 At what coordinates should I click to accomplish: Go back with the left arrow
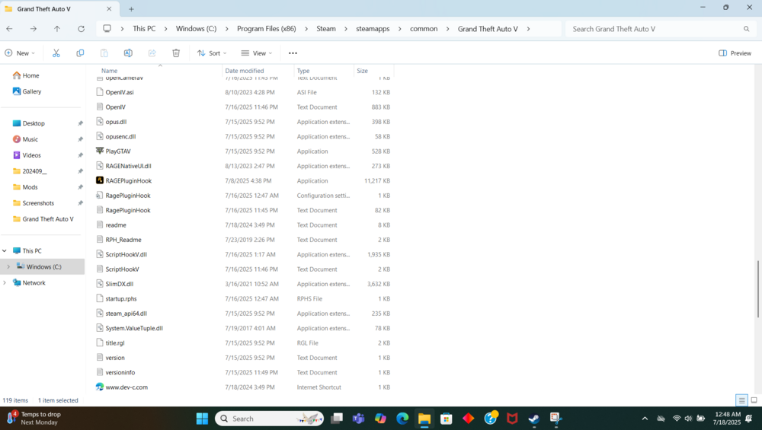pyautogui.click(x=9, y=29)
